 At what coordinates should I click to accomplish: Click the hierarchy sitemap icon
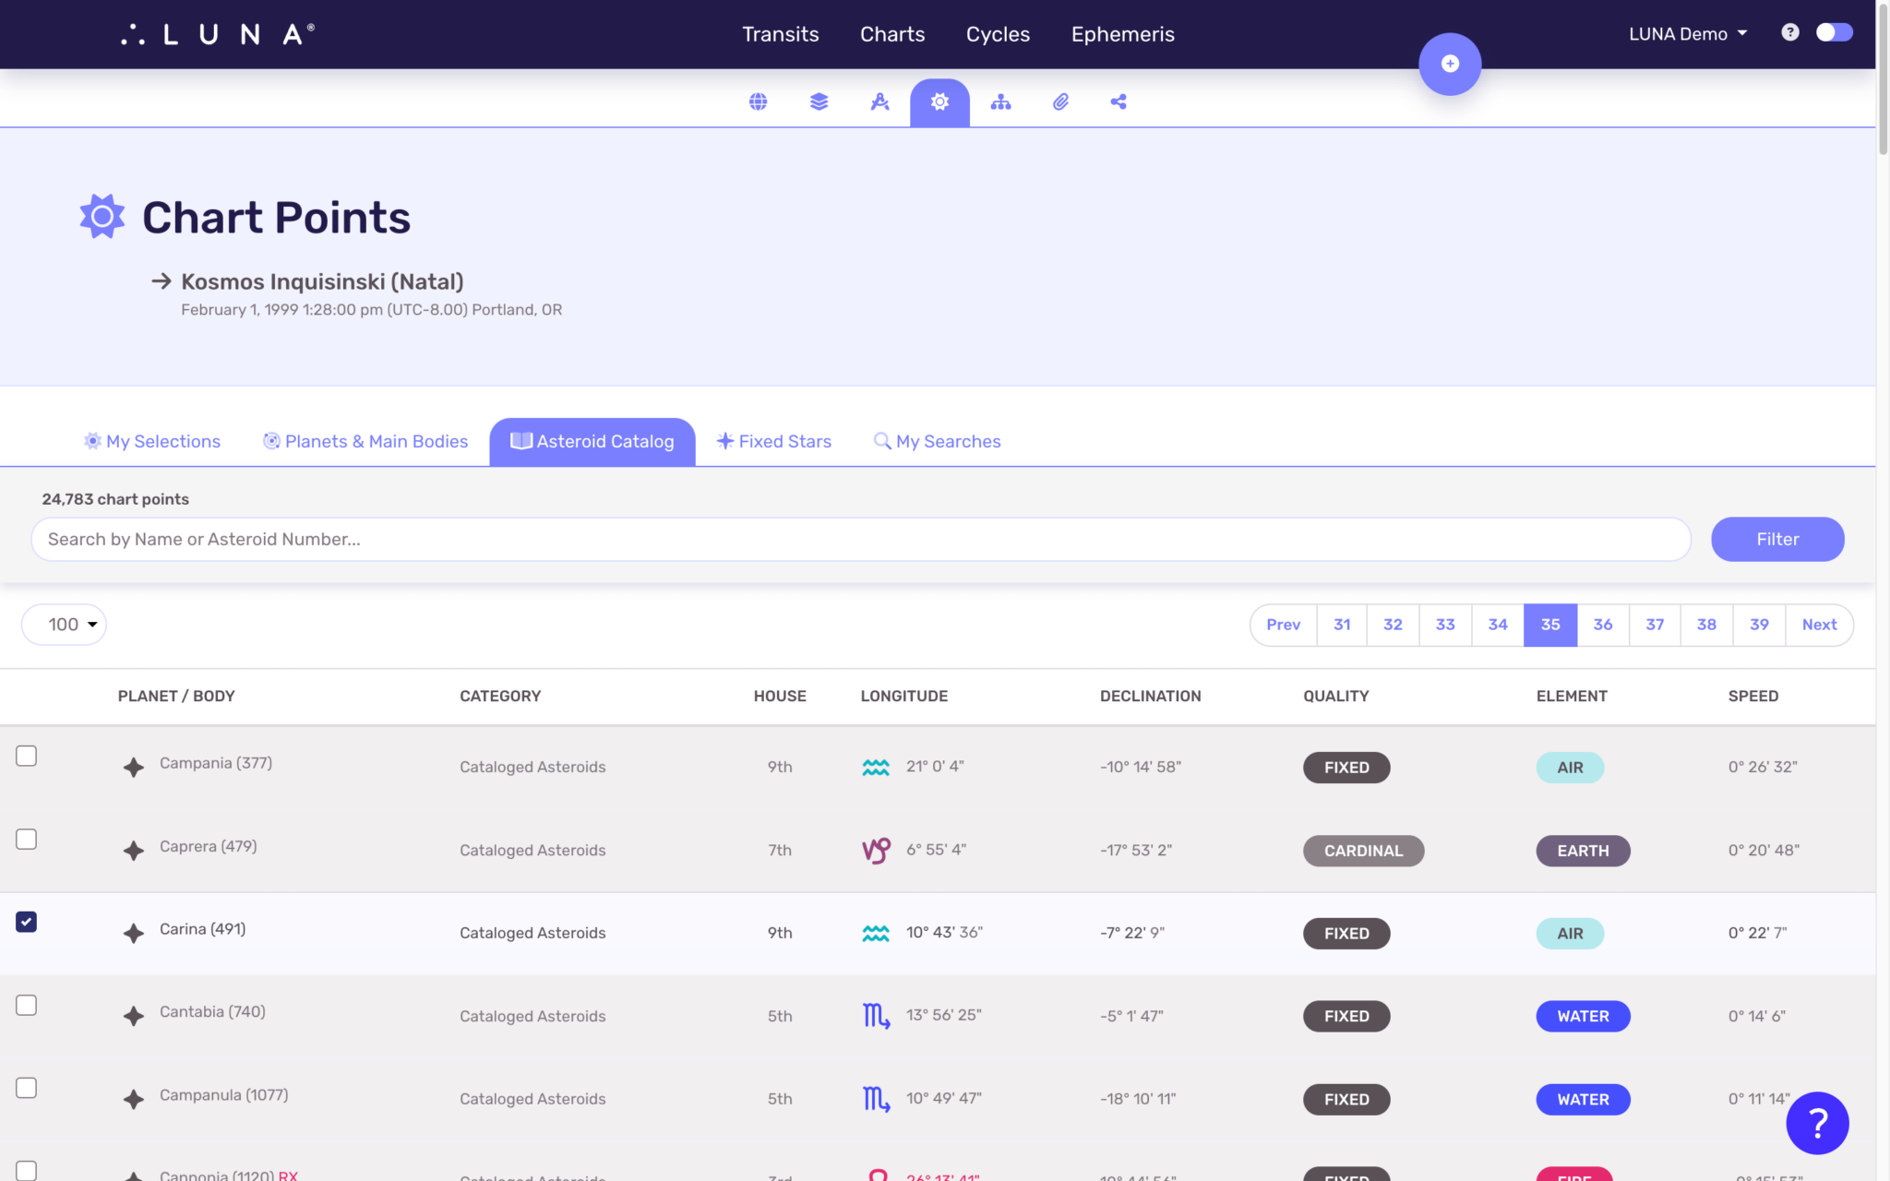click(1000, 101)
